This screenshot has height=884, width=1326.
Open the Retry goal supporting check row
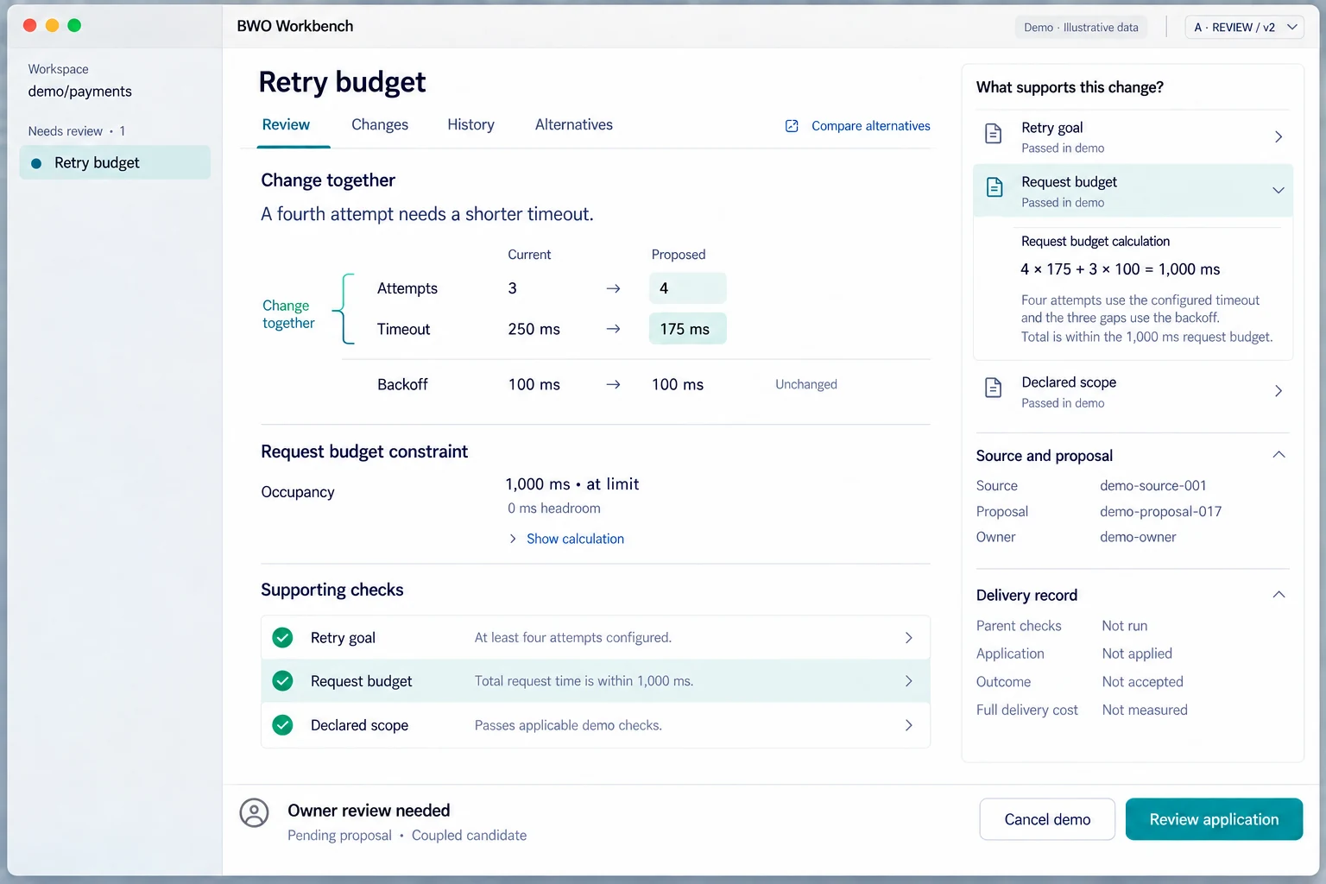[596, 637]
